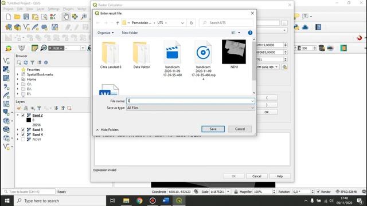This screenshot has width=367, height=206.
Task: Open the View menu
Action: (x=29, y=9)
